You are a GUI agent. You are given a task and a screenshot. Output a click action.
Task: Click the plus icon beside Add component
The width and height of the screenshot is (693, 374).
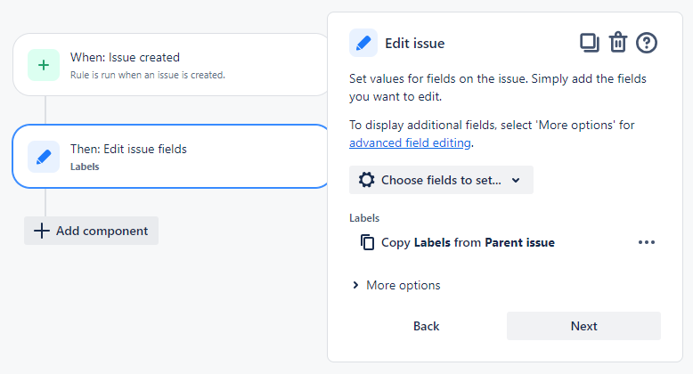point(41,231)
